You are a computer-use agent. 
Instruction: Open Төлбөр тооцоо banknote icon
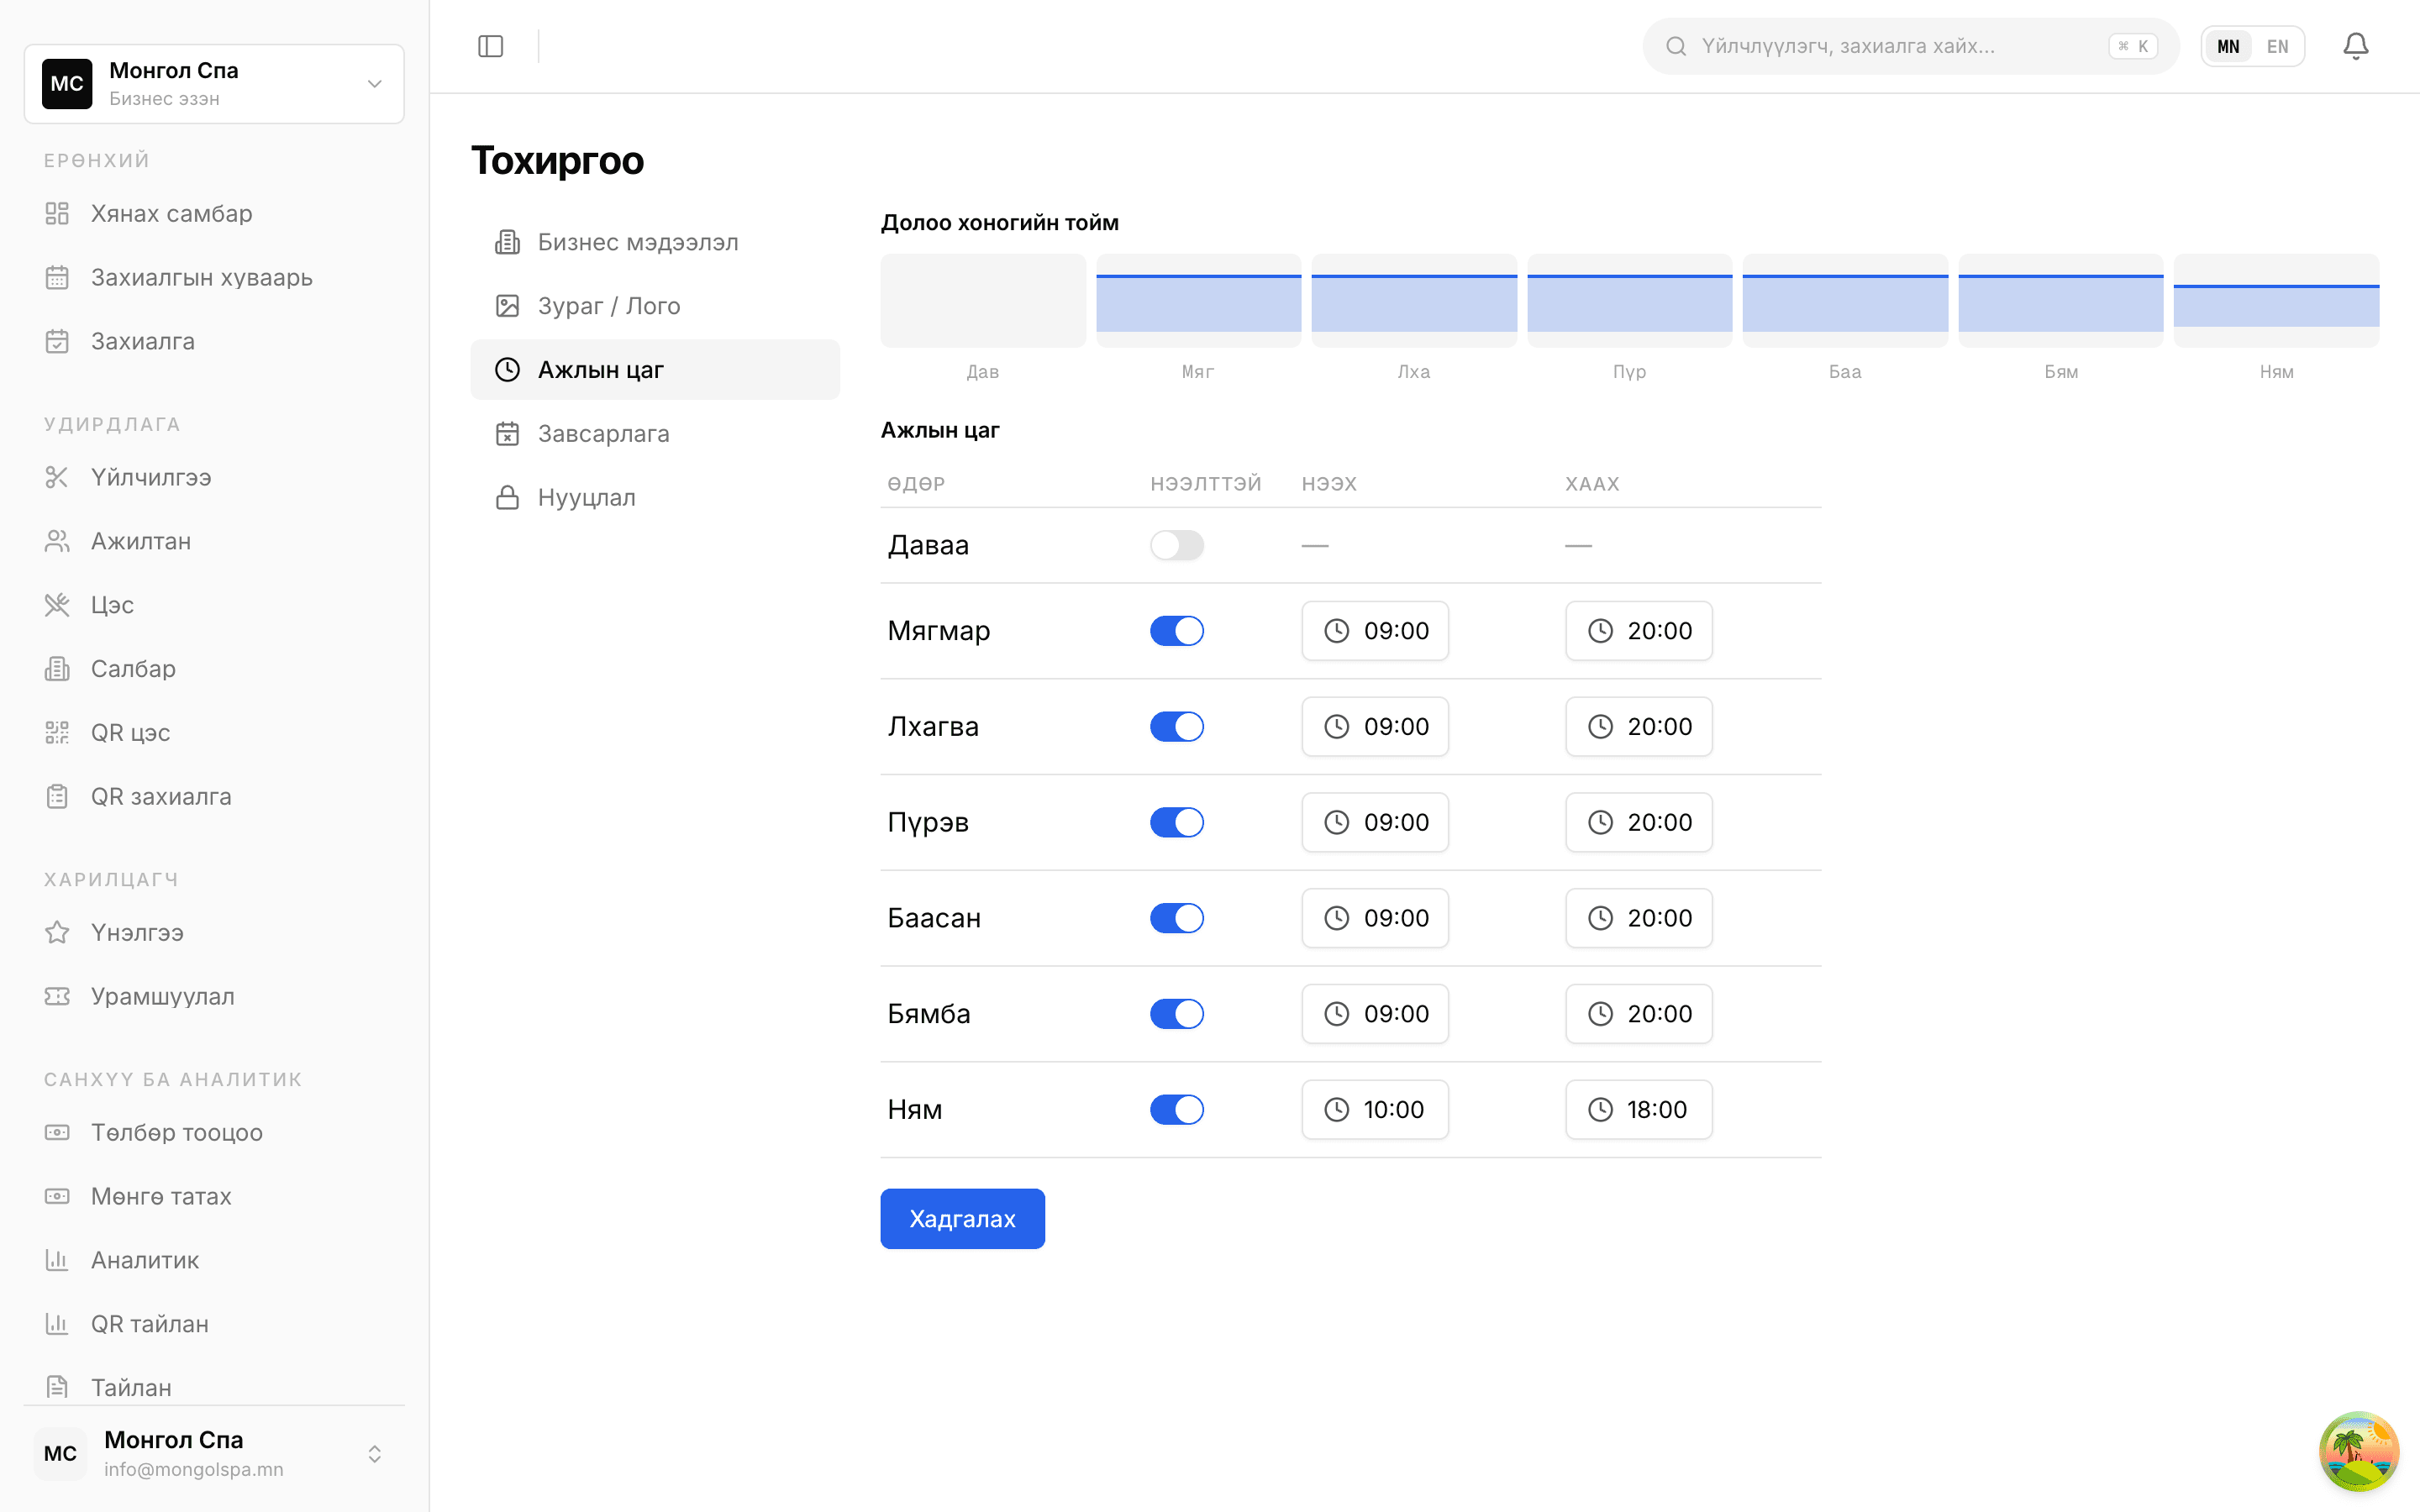(57, 1132)
